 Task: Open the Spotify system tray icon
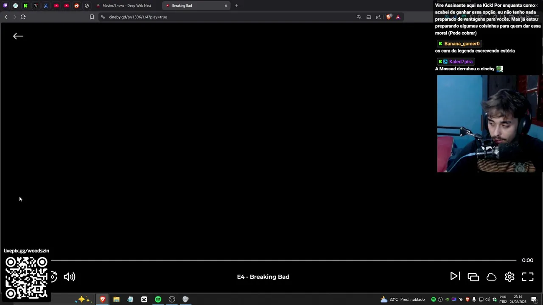(434, 299)
